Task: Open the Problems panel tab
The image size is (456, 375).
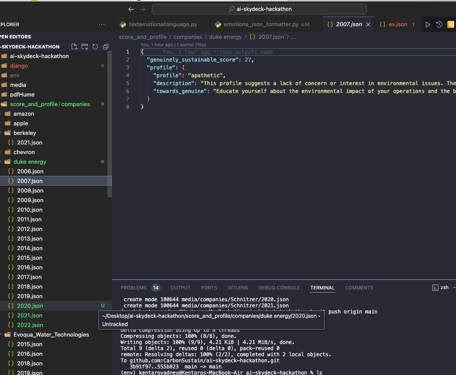Action: click(x=134, y=288)
